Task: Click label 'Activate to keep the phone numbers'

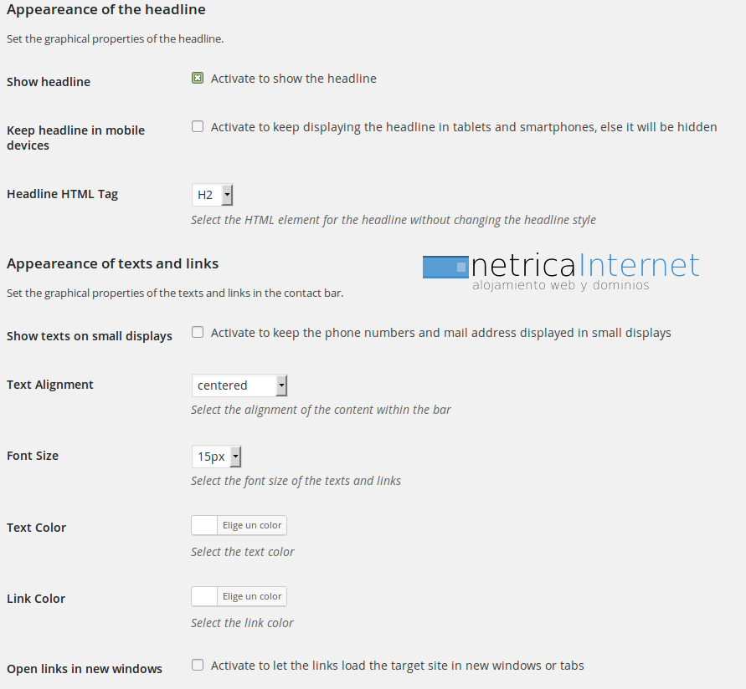Action: 441,333
